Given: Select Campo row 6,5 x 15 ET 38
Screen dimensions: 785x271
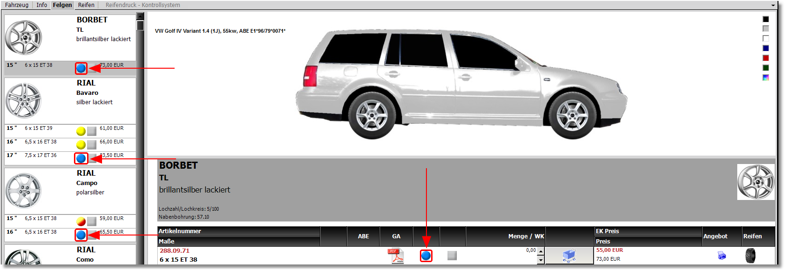Looking at the screenshot, I should pyautogui.click(x=70, y=221).
